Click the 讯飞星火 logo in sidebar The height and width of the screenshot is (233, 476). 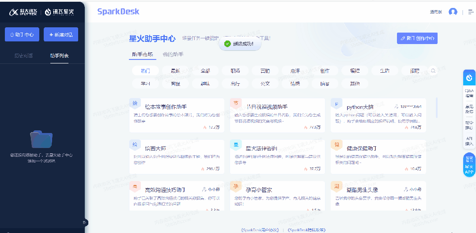[x=60, y=12]
